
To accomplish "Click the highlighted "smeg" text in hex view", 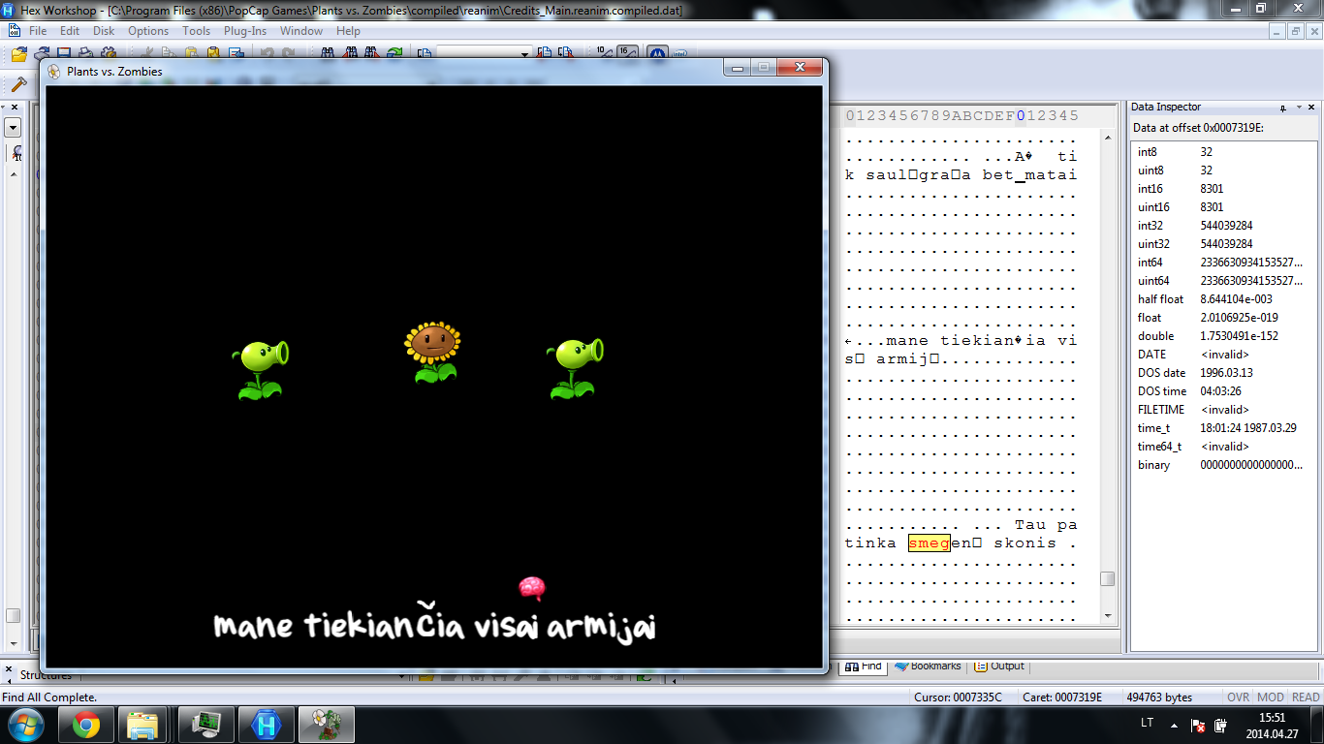I will [x=929, y=542].
